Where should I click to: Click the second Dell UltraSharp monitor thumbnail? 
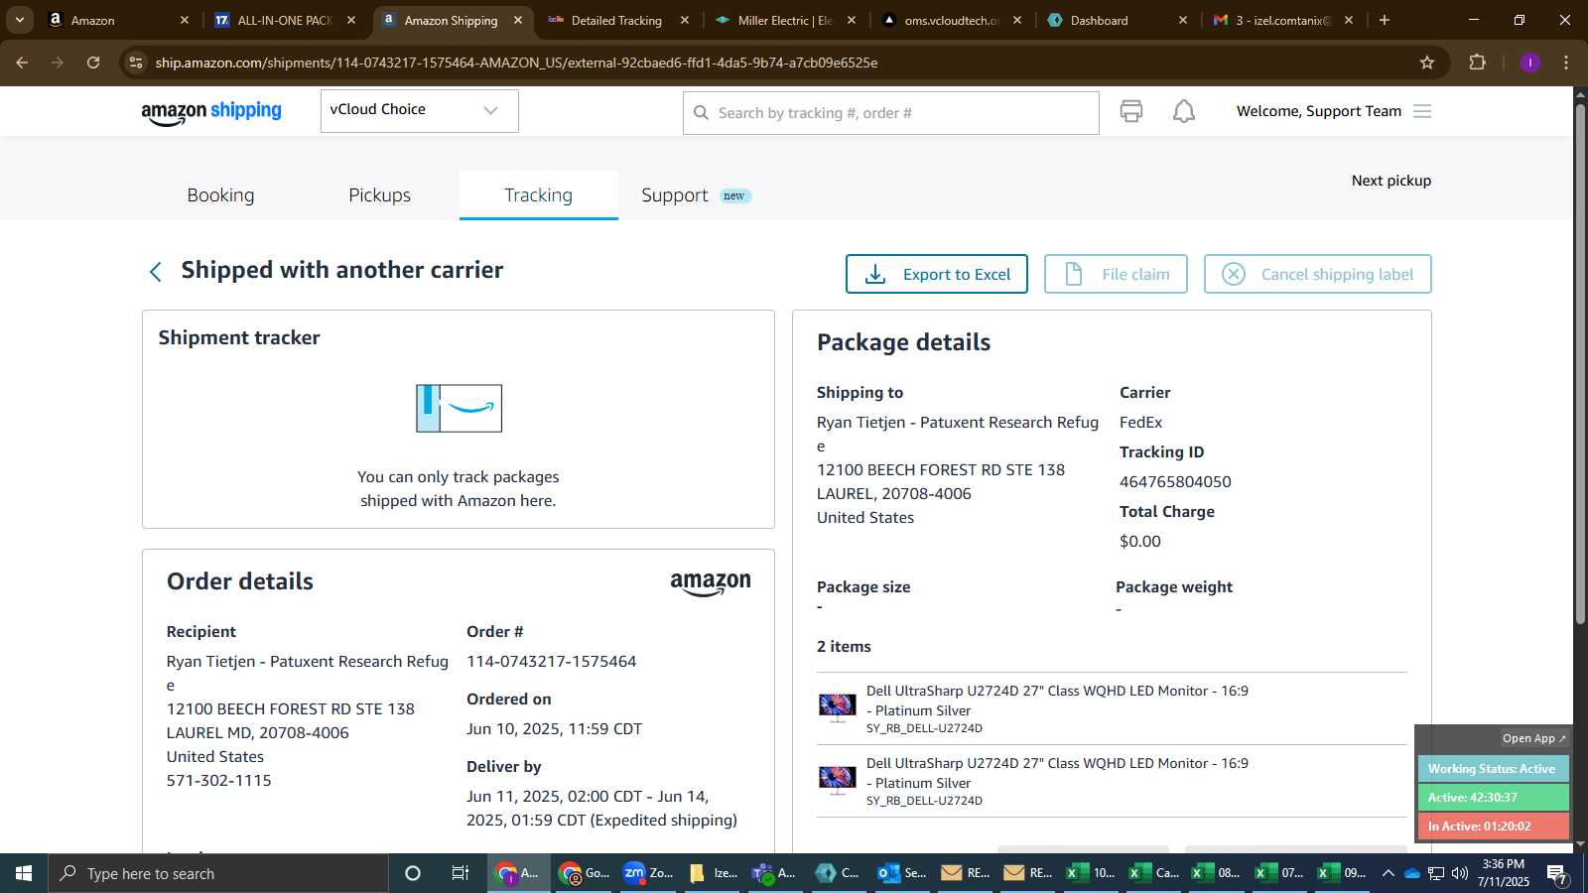837,779
